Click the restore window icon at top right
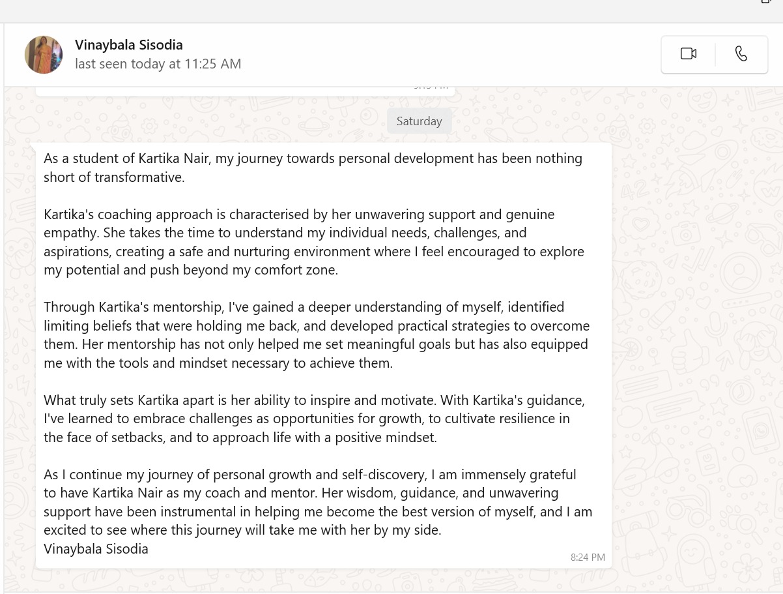 pyautogui.click(x=766, y=2)
